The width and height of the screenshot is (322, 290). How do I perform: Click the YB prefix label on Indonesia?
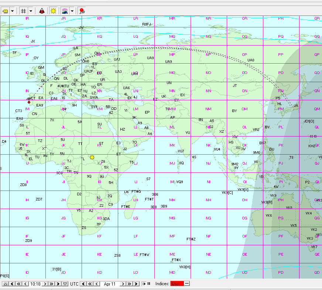click(x=261, y=176)
